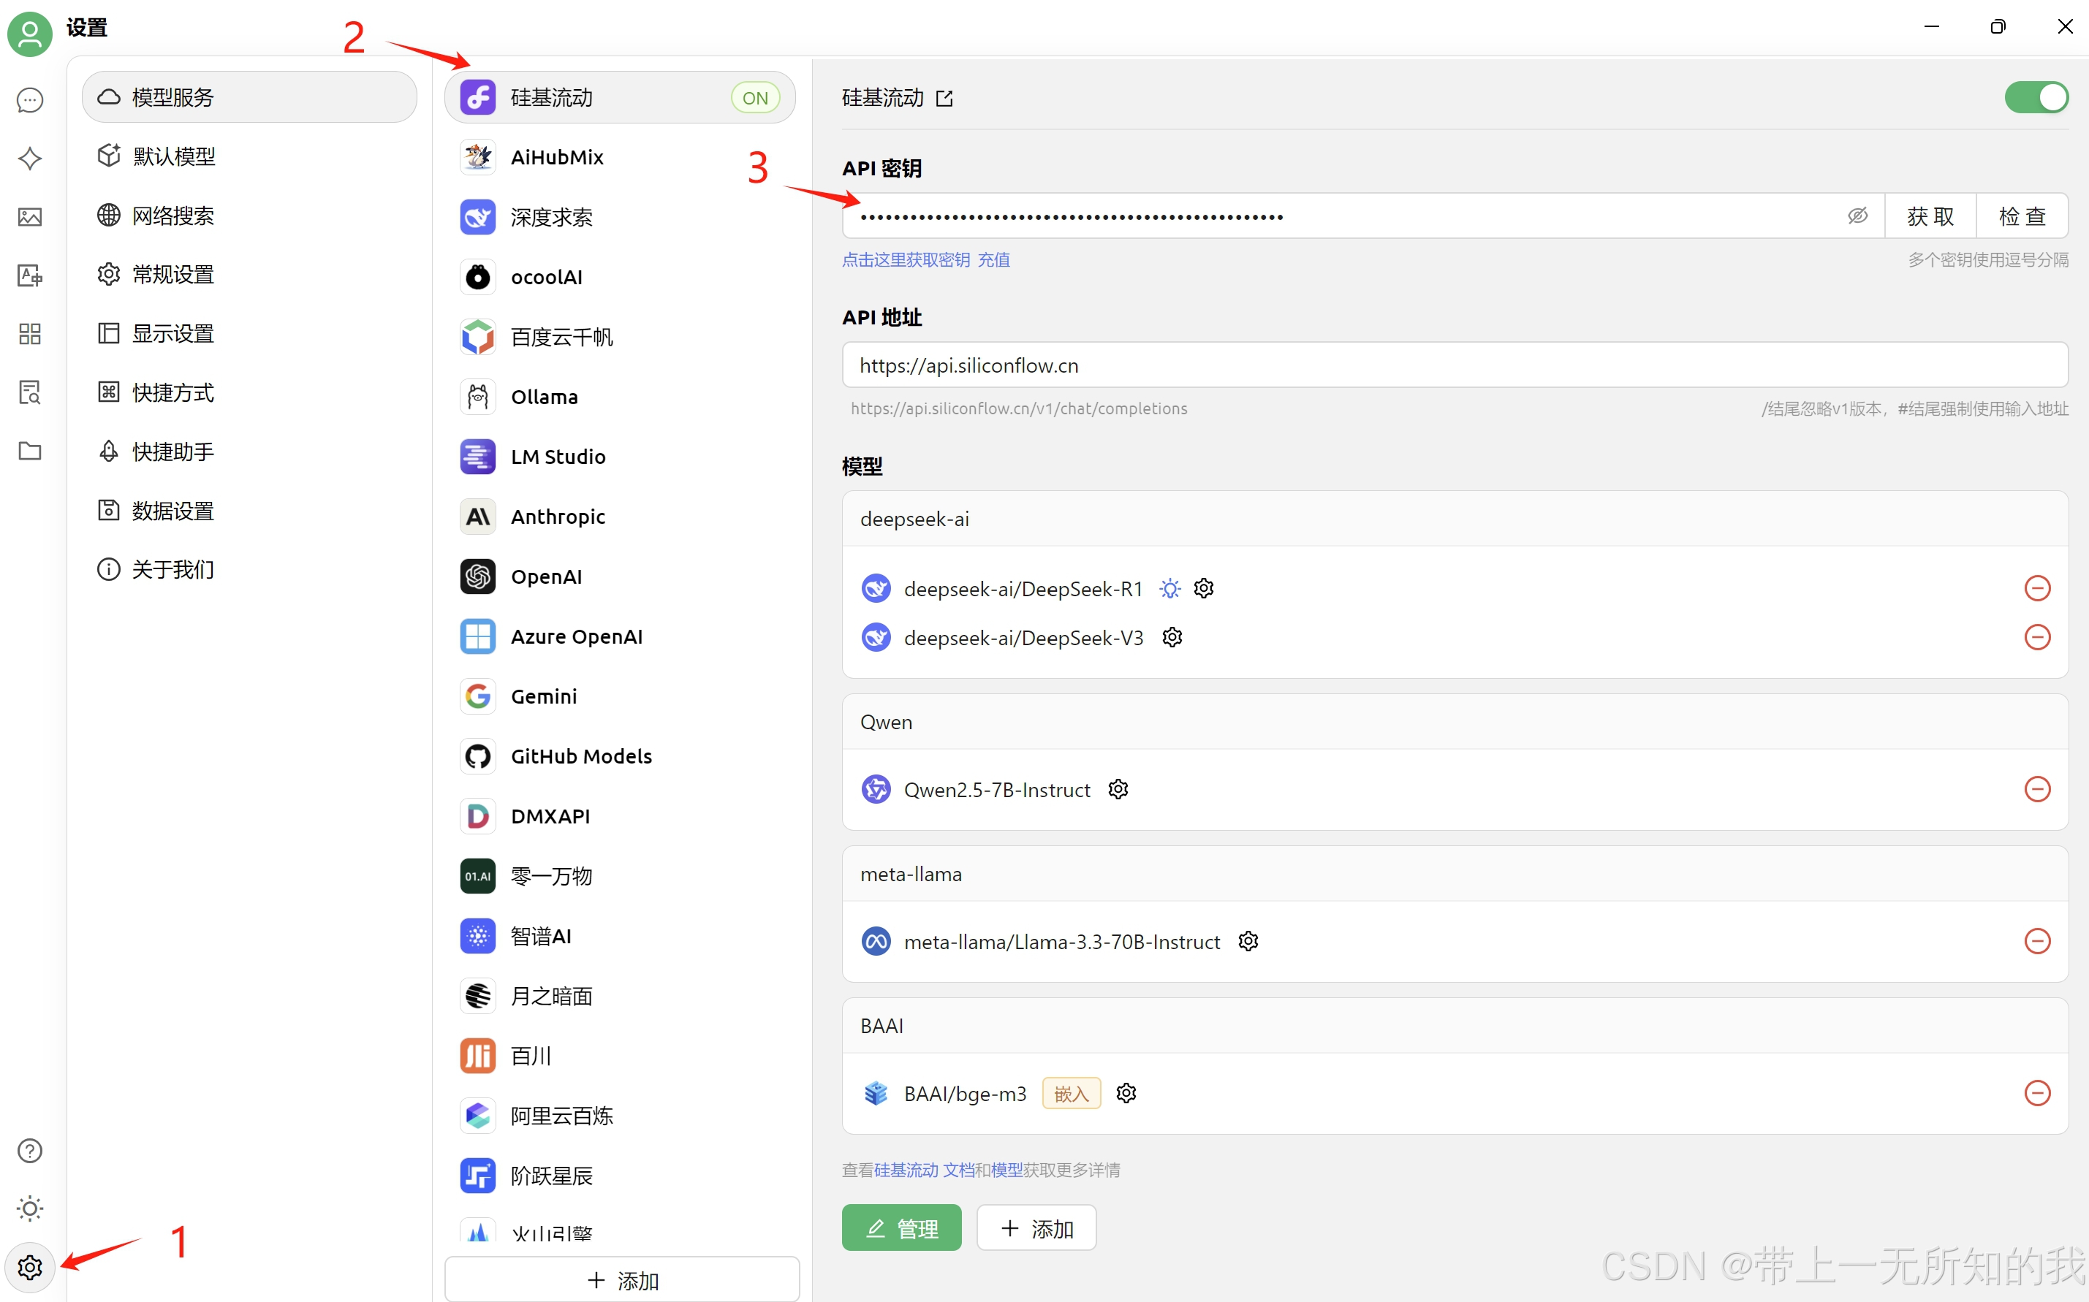This screenshot has width=2089, height=1302.
Task: Open the 数据设置 settings section
Action: pos(172,511)
